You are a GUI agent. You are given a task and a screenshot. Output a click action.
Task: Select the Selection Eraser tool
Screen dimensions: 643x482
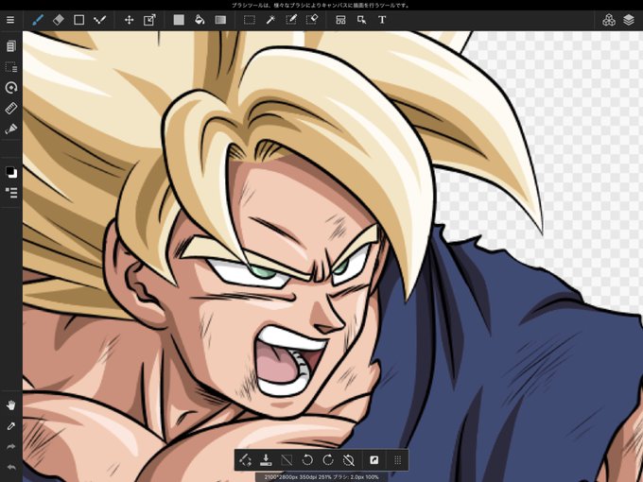[312, 20]
